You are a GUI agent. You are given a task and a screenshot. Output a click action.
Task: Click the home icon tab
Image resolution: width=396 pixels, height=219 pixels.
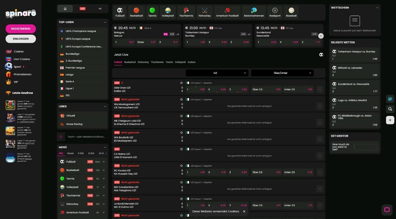pyautogui.click(x=65, y=9)
